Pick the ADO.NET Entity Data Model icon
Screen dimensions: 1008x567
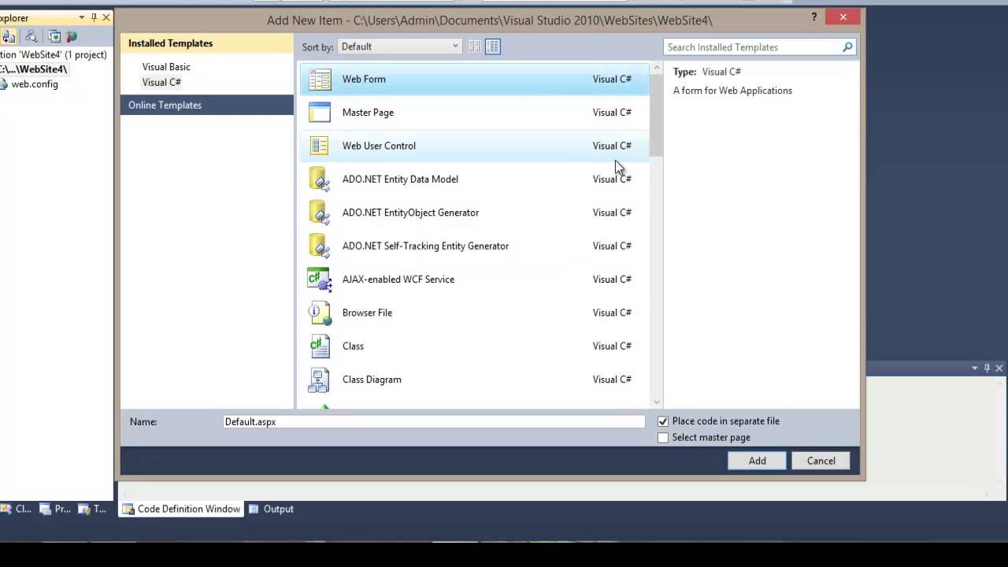click(319, 180)
